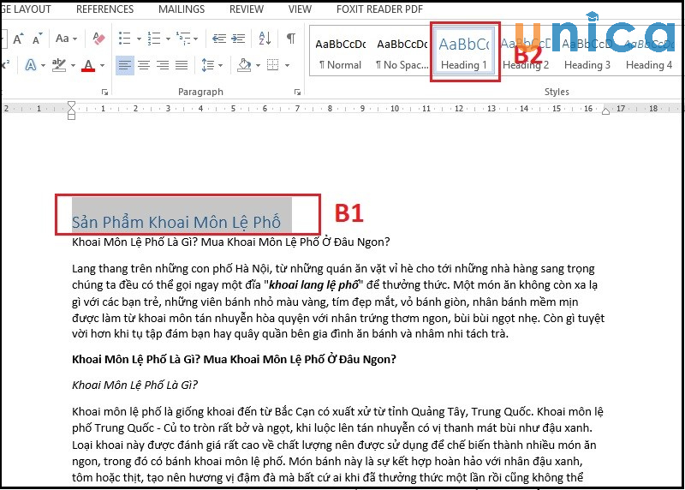Expand the multilevel list dropdown arrow
This screenshot has width=685, height=490.
196,39
